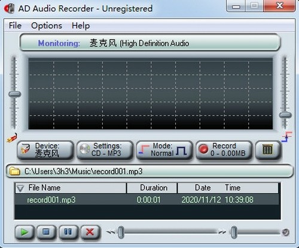Sort list by File Name column

pos(71,188)
